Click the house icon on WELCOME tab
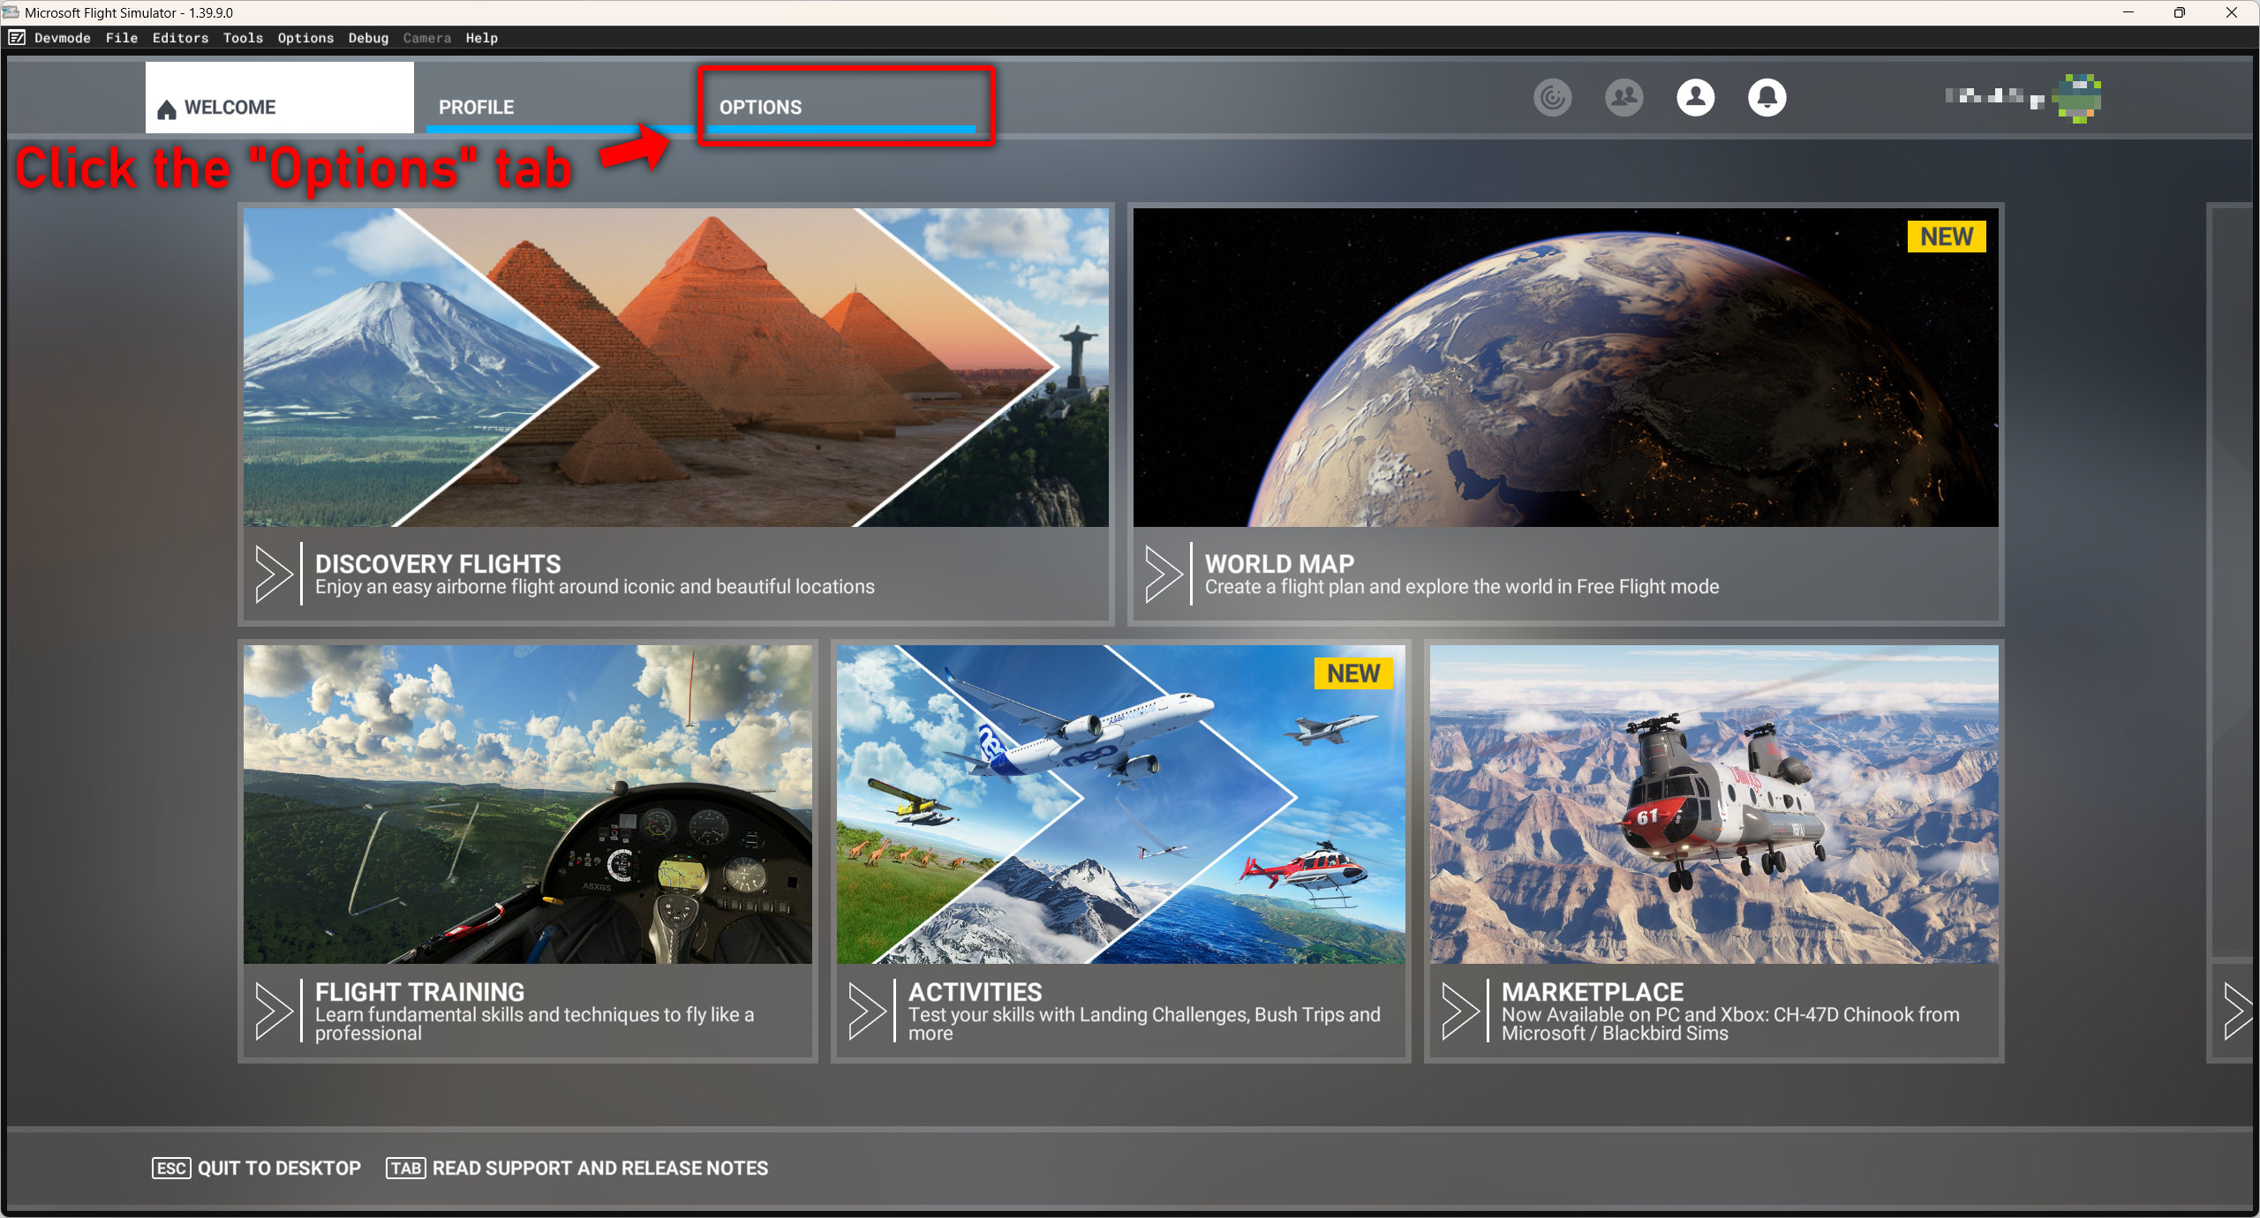2260x1218 pixels. tap(167, 109)
